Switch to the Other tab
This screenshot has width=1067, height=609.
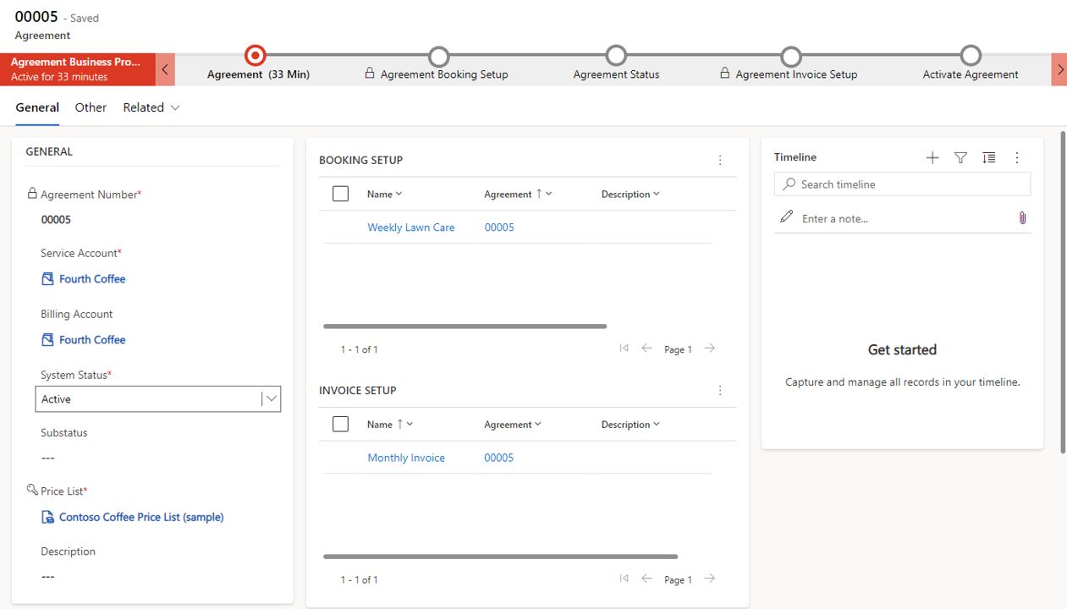91,107
